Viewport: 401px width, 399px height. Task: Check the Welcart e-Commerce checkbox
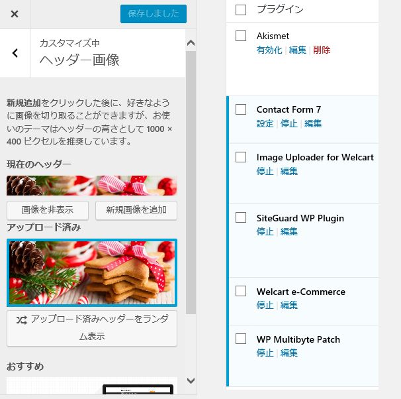click(241, 291)
